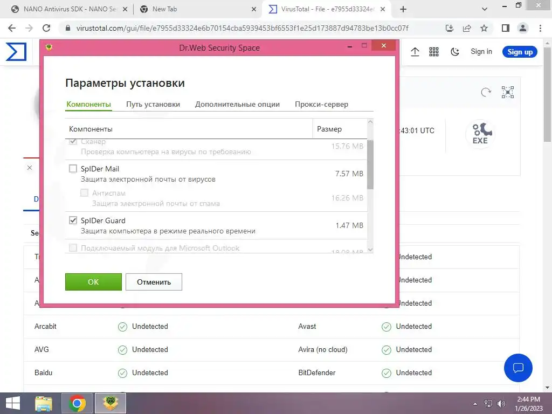Image resolution: width=552 pixels, height=414 pixels.
Task: Bookmark this page with star icon
Action: click(x=484, y=28)
